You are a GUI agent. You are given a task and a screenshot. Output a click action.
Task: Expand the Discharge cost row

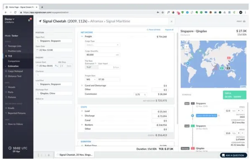(x=82, y=116)
